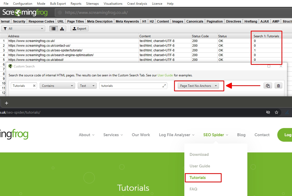292x196 pixels.
Task: Expand the Log File Analyser menu
Action: (x=176, y=135)
